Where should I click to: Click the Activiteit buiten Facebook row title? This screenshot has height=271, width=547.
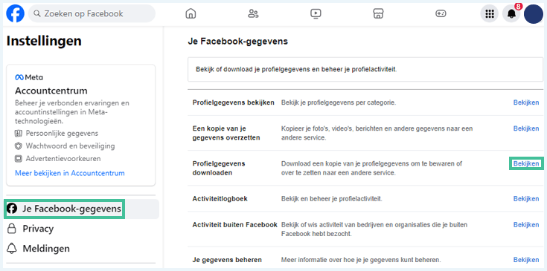click(x=234, y=225)
